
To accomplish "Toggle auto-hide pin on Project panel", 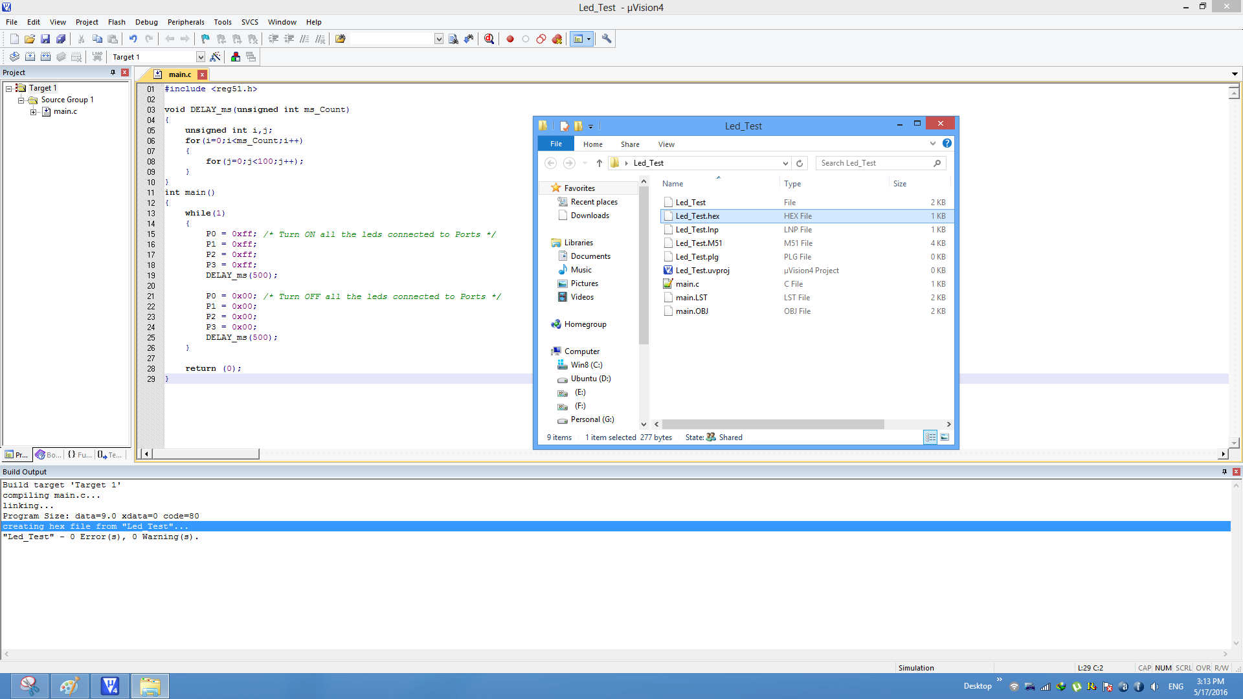I will coord(113,72).
